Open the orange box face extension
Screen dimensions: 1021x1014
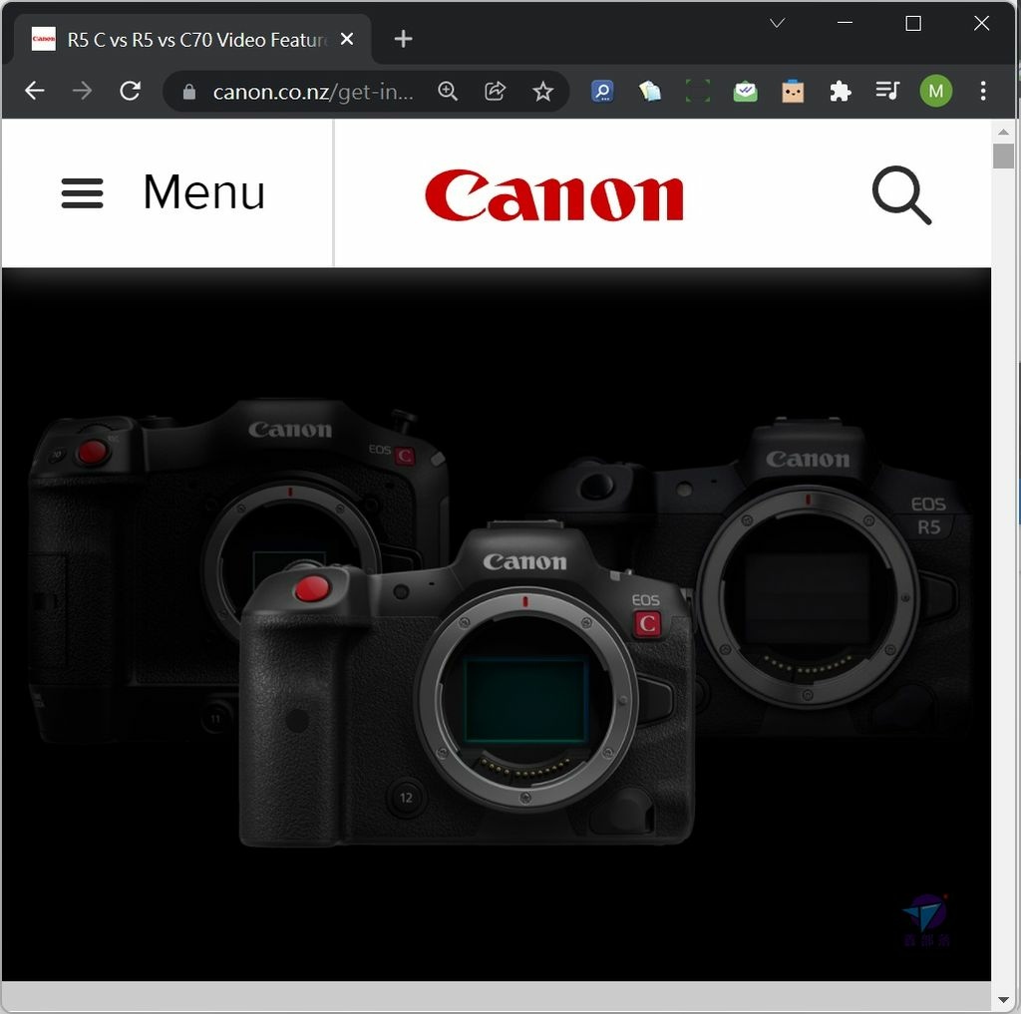[793, 91]
